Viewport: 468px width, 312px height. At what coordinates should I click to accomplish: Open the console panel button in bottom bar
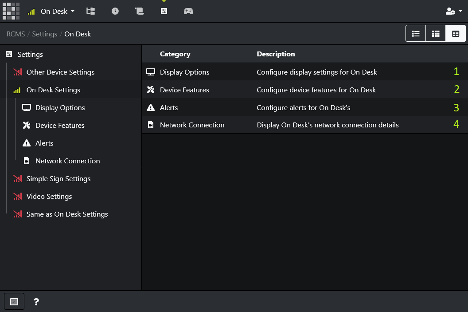14,301
